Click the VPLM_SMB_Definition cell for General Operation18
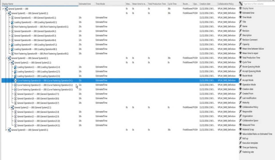Screen dimensions: 275x160 click(x=227, y=98)
